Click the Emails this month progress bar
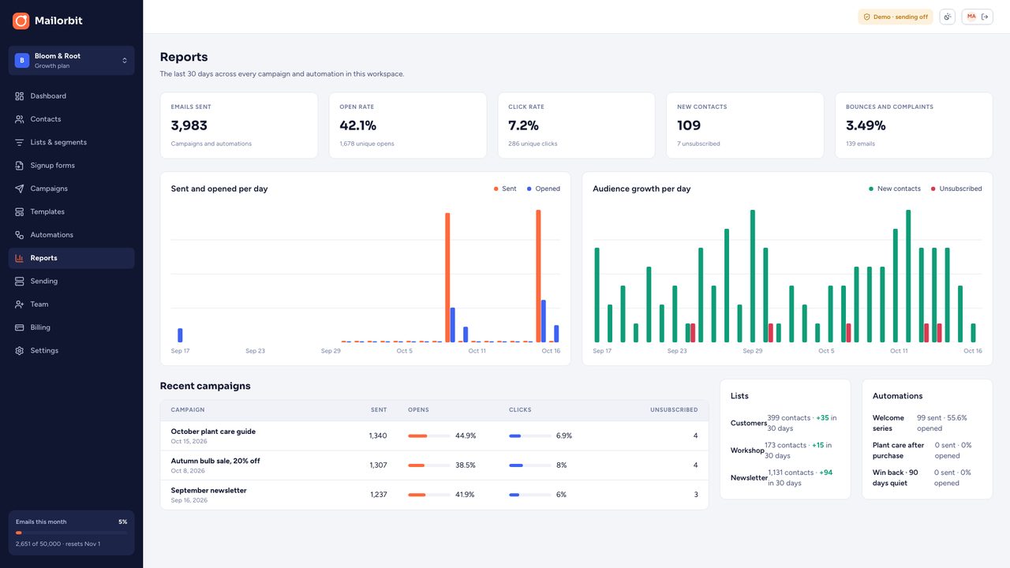 (x=72, y=533)
